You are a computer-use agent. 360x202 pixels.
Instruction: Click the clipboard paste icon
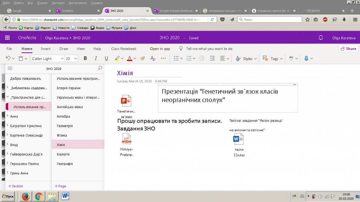tap(21, 58)
